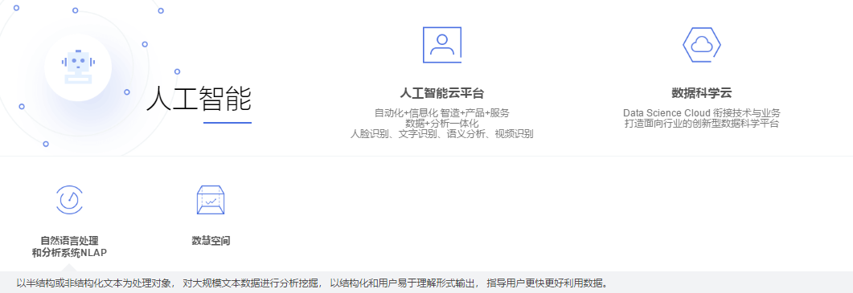Select the 数慧空间 tab

(x=211, y=241)
